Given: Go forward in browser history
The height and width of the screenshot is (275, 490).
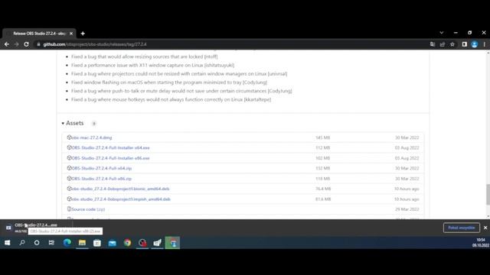Looking at the screenshot, I should 16,44.
